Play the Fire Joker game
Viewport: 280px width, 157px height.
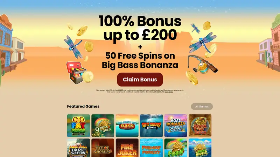pyautogui.click(x=127, y=148)
